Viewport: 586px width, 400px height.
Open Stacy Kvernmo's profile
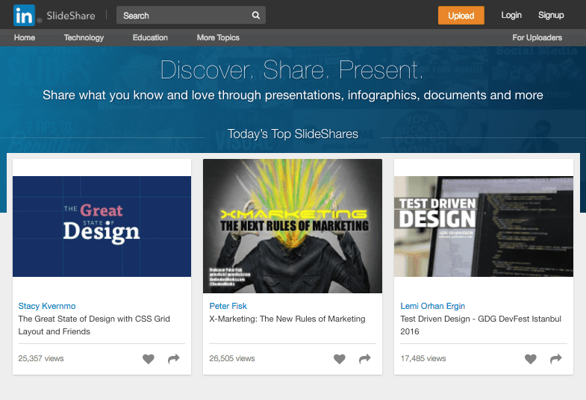(x=47, y=306)
